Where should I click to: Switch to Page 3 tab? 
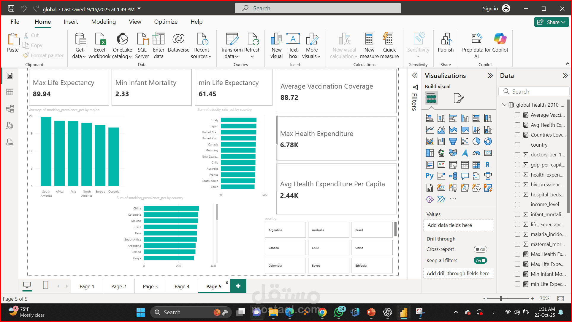coord(150,286)
